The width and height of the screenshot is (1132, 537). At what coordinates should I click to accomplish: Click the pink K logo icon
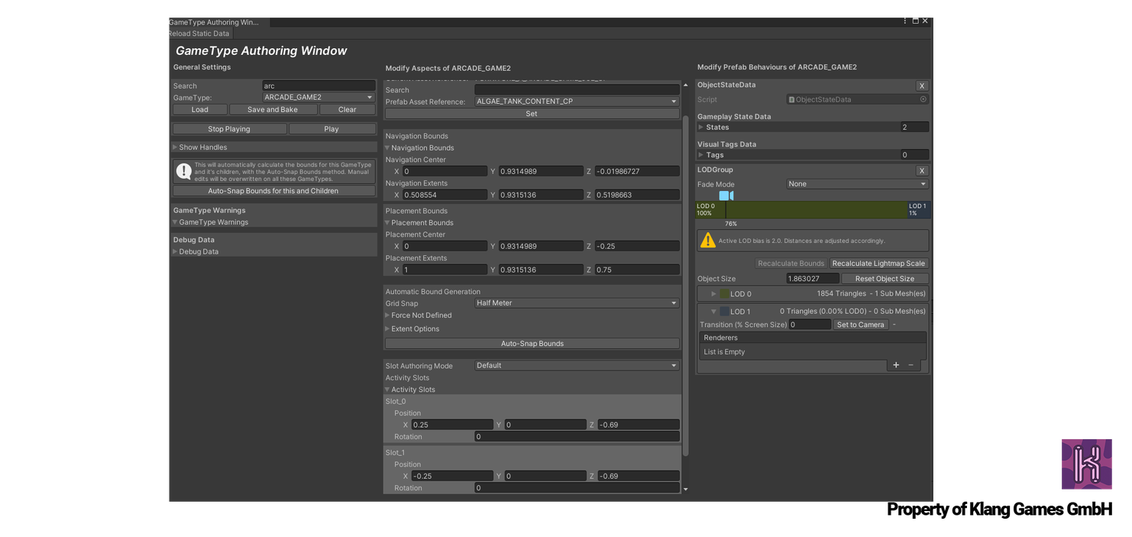[1086, 464]
